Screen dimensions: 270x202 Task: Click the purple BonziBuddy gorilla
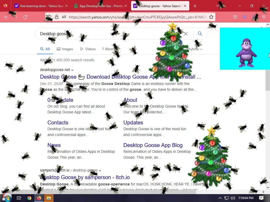pos(246,53)
